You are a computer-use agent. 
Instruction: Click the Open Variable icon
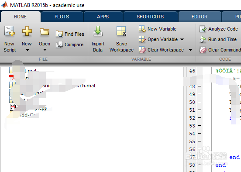pyautogui.click(x=142, y=39)
